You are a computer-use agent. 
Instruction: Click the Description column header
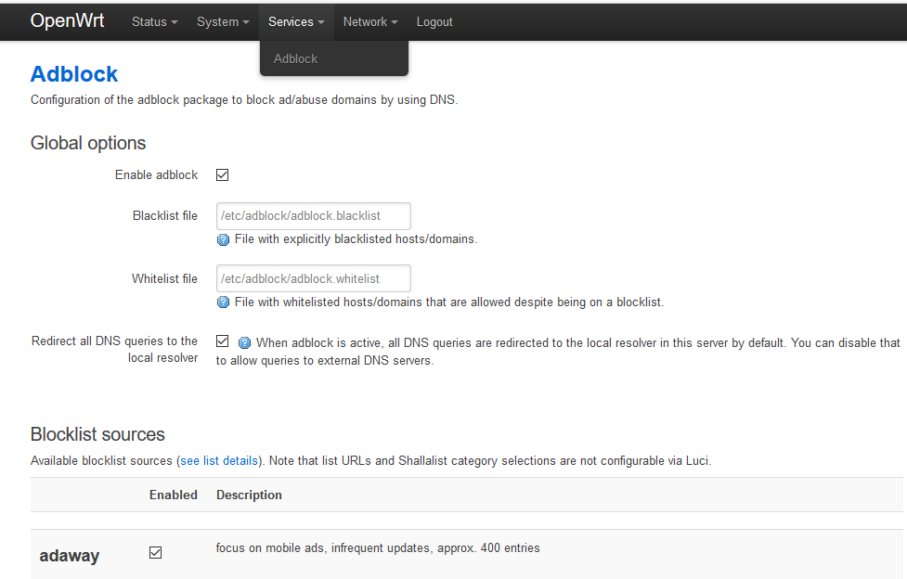(249, 495)
